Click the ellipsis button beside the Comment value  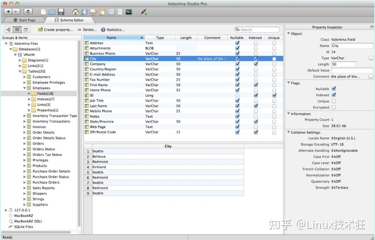(x=371, y=77)
